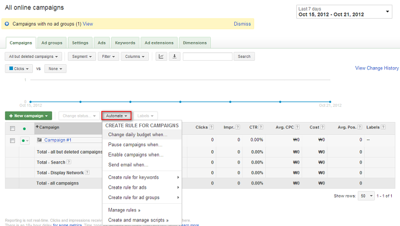Open help icon next to Avg. CPC column
Screen dimensions: 400x226
297,127
